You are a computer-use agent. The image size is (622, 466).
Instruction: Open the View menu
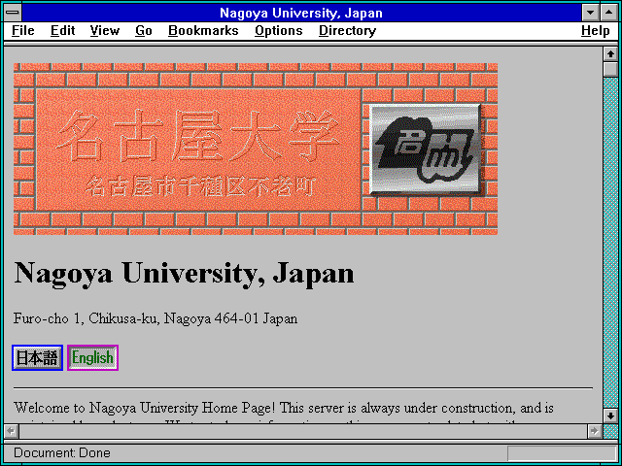(105, 31)
